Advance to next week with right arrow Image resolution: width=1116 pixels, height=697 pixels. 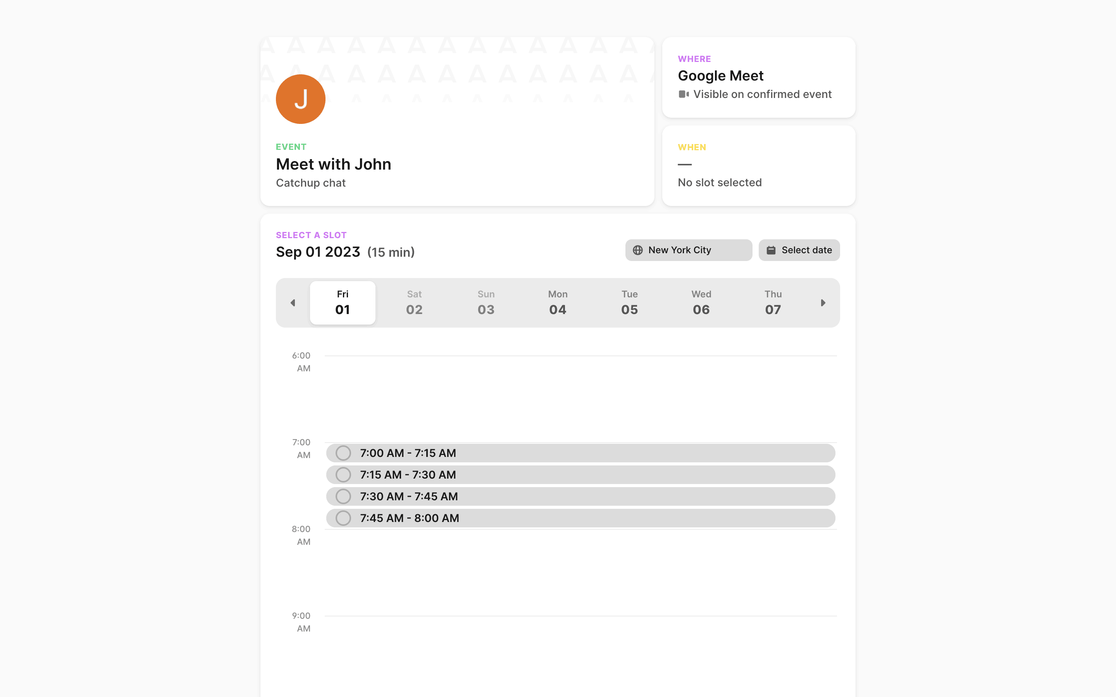click(x=823, y=303)
